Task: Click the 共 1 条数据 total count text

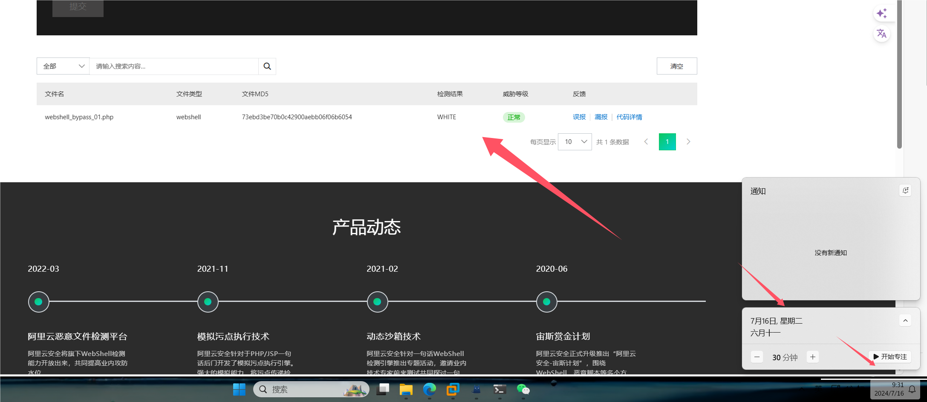Action: coord(612,142)
